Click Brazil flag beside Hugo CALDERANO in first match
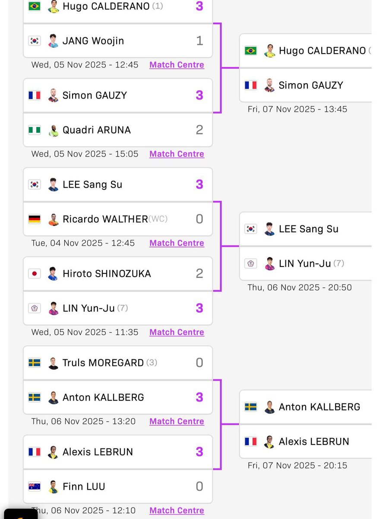Viewport: 380px width, 519px height. click(35, 6)
